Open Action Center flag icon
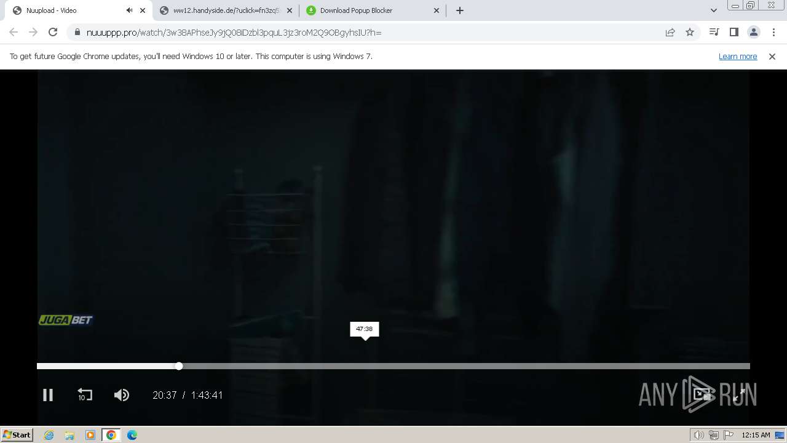Viewport: 787px width, 443px height. (x=728, y=435)
